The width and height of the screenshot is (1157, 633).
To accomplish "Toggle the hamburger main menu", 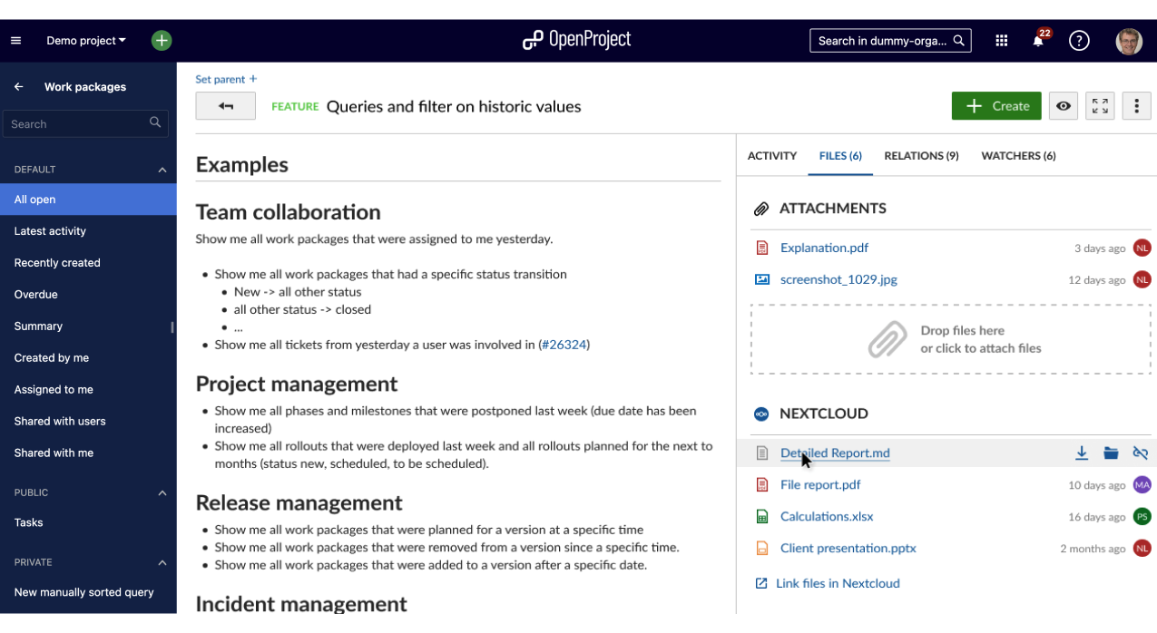I will tap(15, 41).
